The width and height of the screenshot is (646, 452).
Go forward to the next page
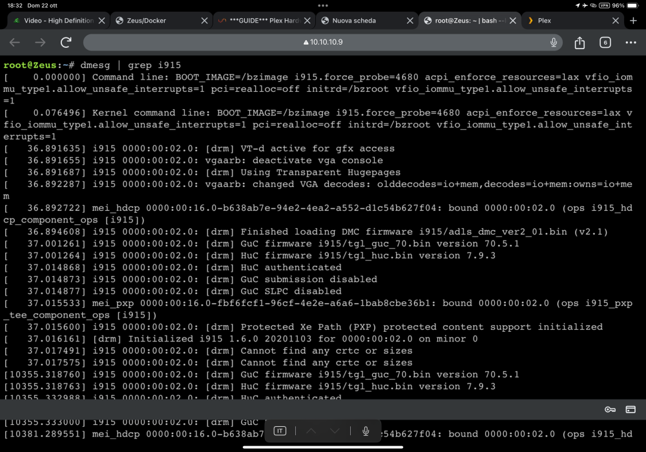(40, 42)
